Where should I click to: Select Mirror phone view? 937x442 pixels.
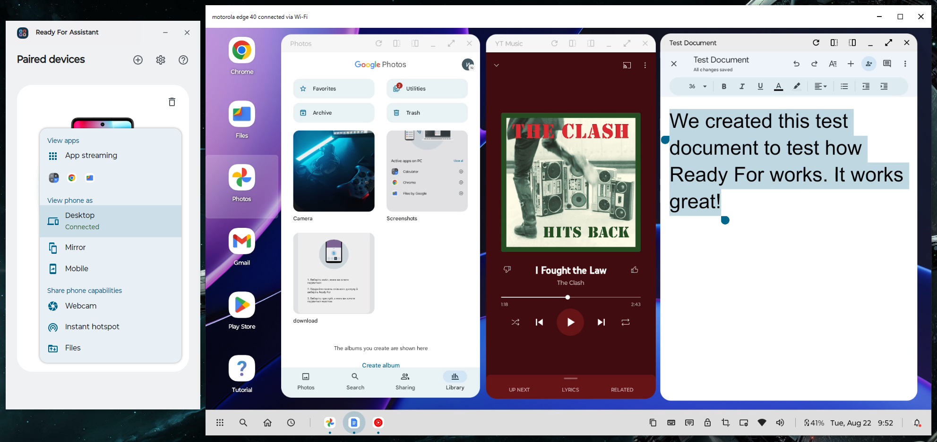point(111,248)
